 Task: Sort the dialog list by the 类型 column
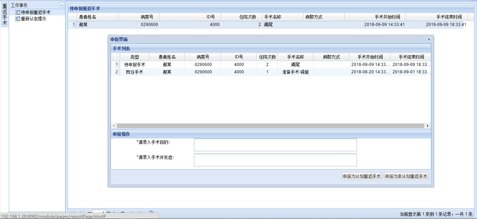pos(134,57)
